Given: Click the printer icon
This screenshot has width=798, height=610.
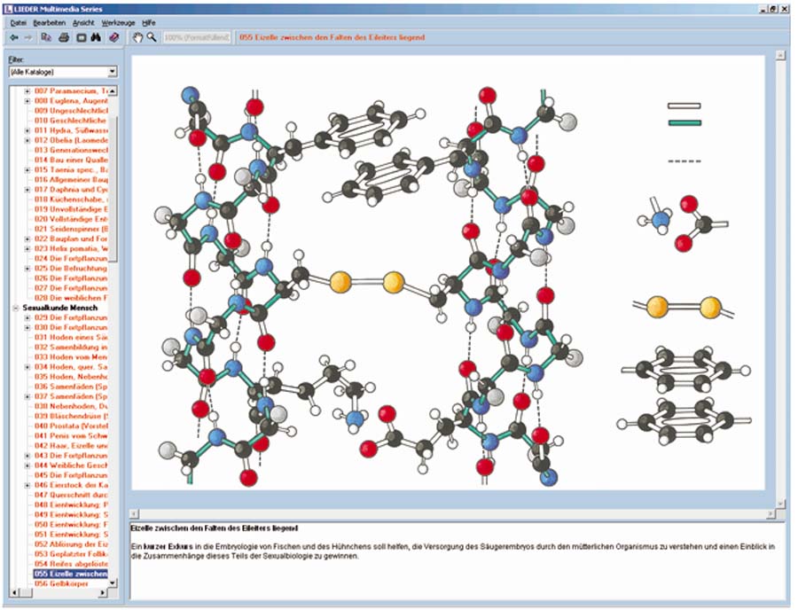Looking at the screenshot, I should pos(64,37).
